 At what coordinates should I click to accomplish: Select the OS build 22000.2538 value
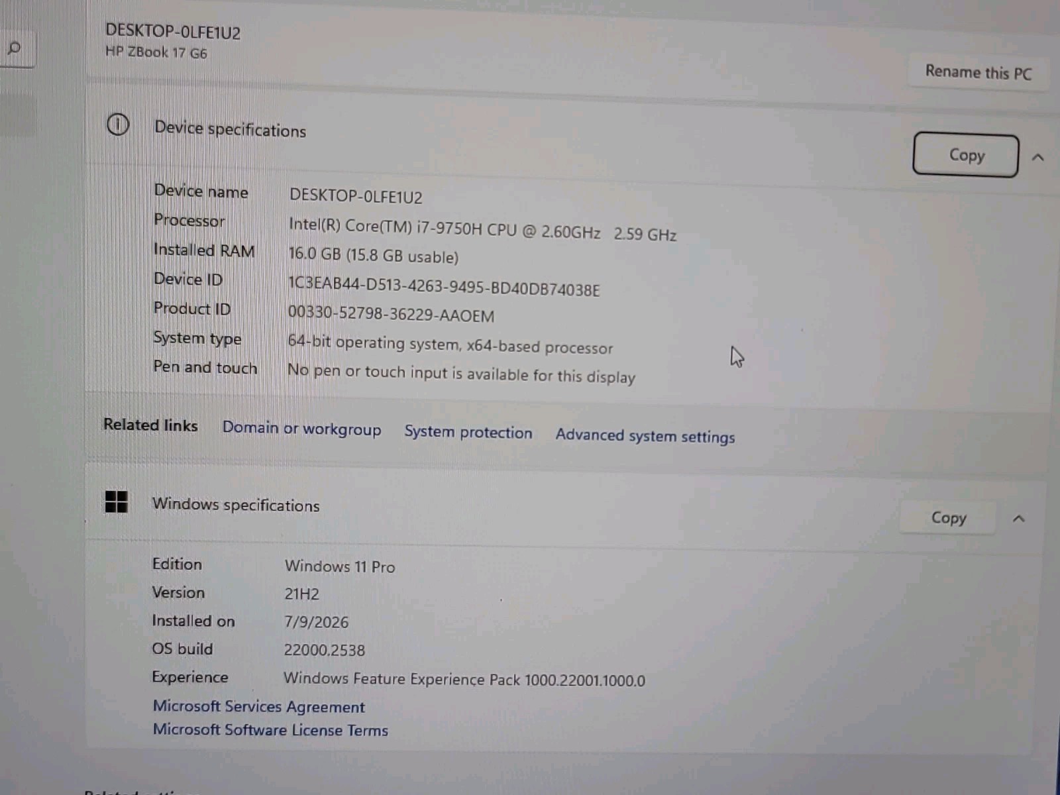tap(325, 650)
